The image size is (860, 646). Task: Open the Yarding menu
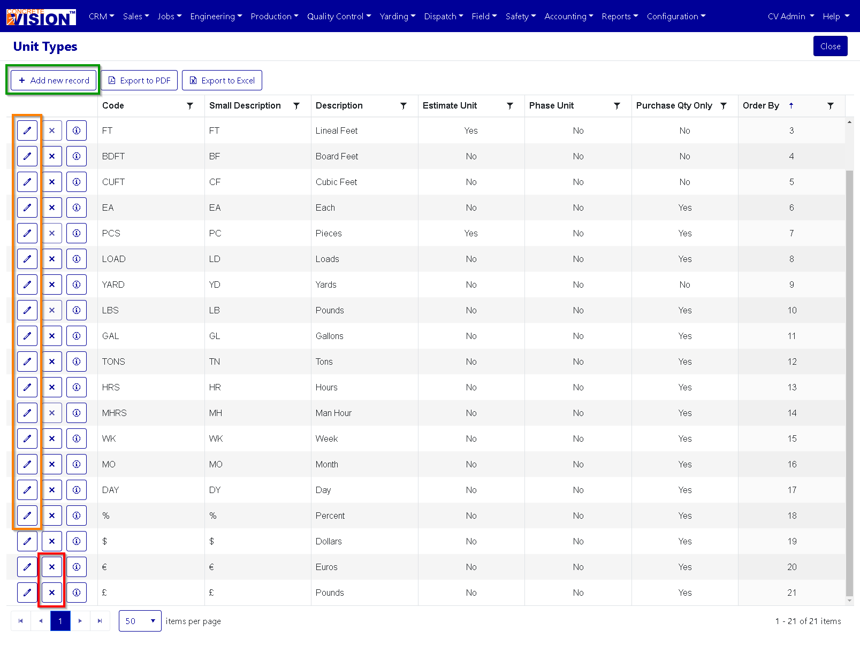click(x=398, y=16)
